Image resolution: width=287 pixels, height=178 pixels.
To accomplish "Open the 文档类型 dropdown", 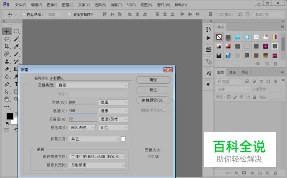I will point(92,85).
